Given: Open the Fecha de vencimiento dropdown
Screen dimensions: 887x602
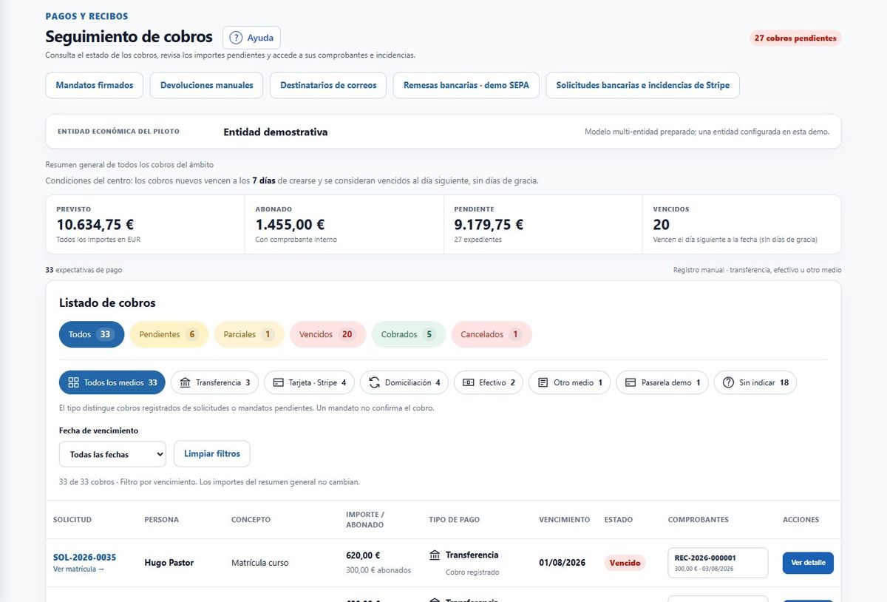Looking at the screenshot, I should click(x=112, y=454).
